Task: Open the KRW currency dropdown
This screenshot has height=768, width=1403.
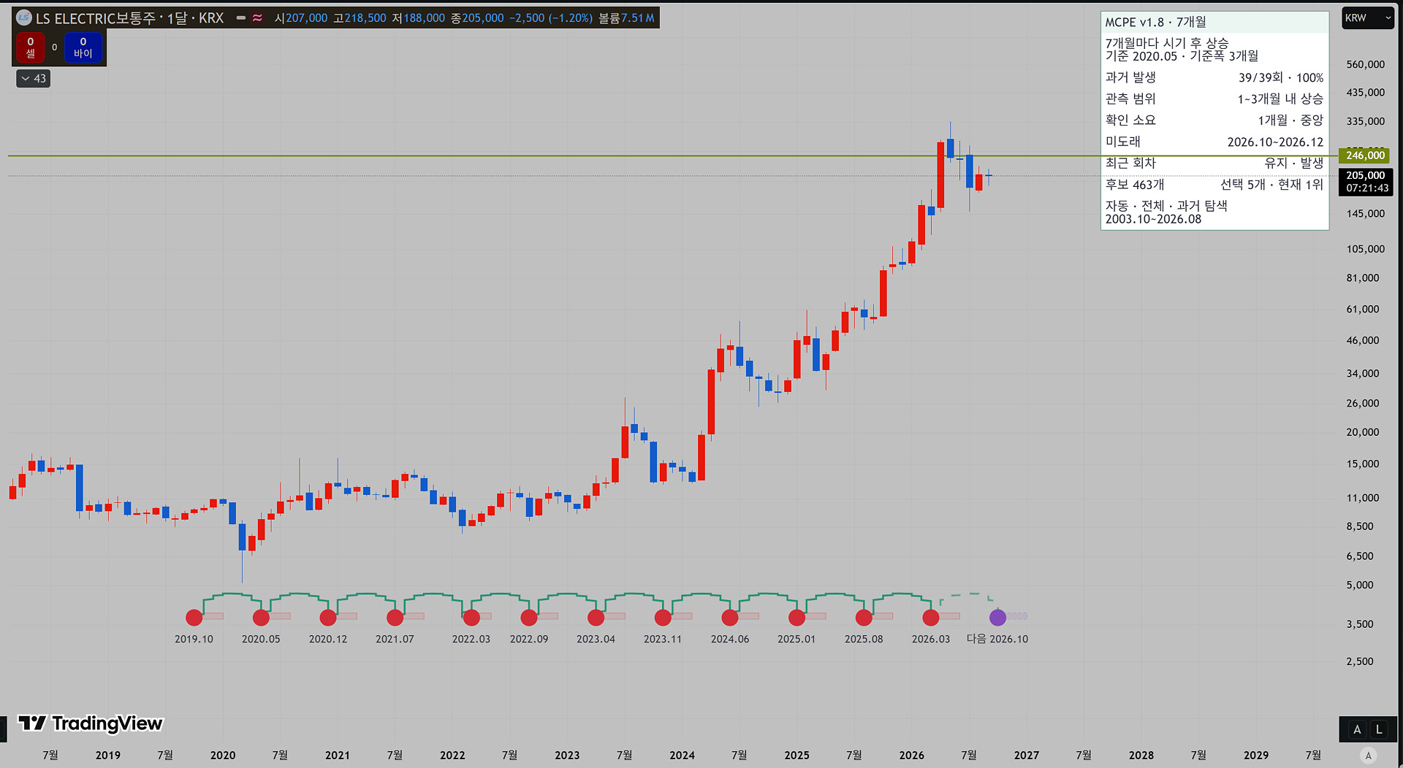Action: tap(1368, 18)
